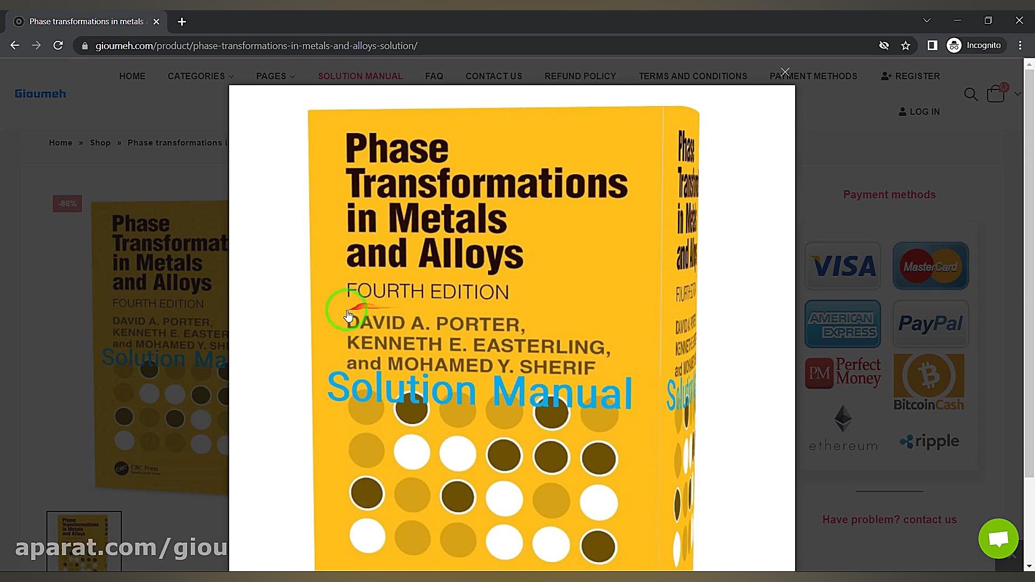This screenshot has width=1035, height=582.
Task: Open the tab search chevron
Action: pyautogui.click(x=927, y=20)
